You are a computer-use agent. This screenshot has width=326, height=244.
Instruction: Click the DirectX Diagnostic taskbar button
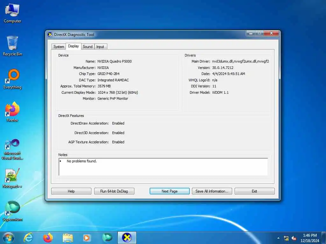tap(127, 238)
